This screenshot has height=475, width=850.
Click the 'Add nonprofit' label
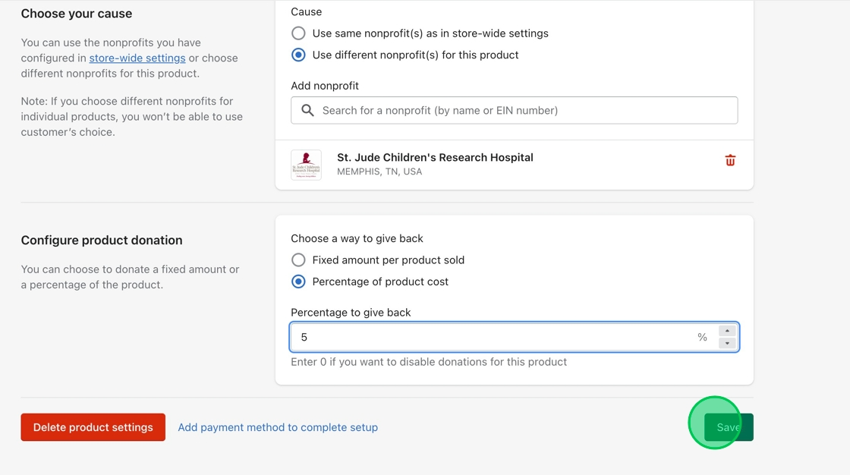pos(325,86)
